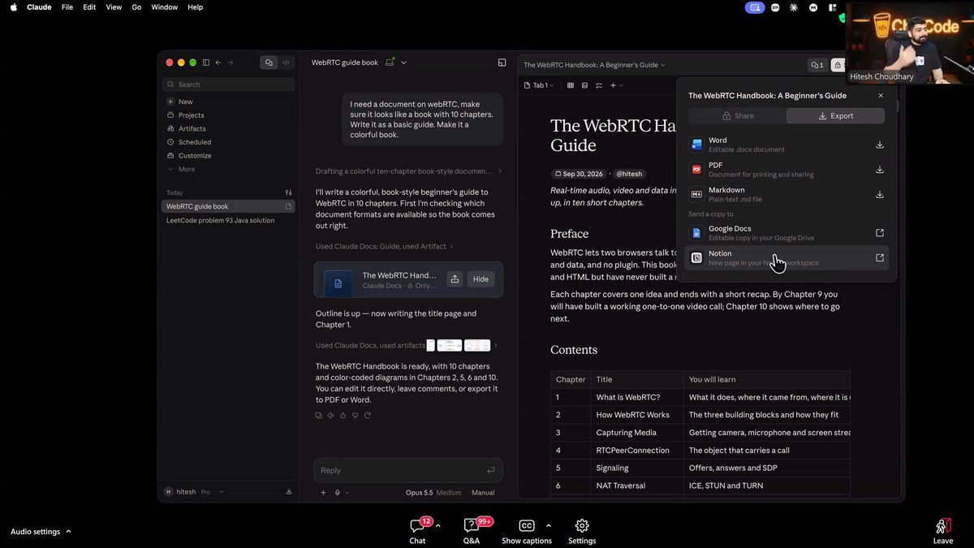Screen dimensions: 974x548
Task: Collapse the sidebar with the panel icon
Action: tap(206, 63)
